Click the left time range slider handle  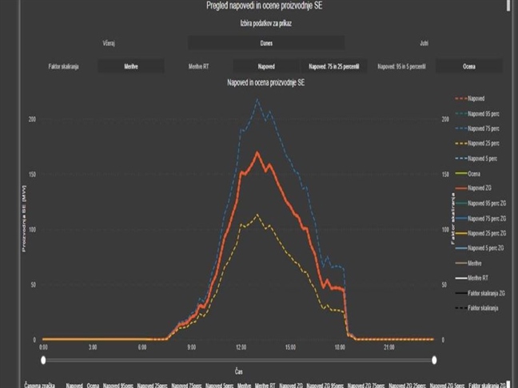click(43, 360)
